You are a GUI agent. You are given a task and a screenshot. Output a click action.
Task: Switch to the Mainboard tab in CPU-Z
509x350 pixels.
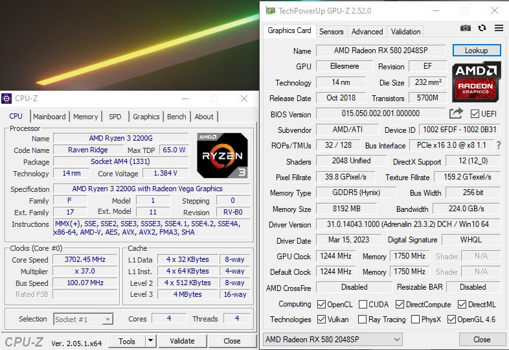click(49, 117)
